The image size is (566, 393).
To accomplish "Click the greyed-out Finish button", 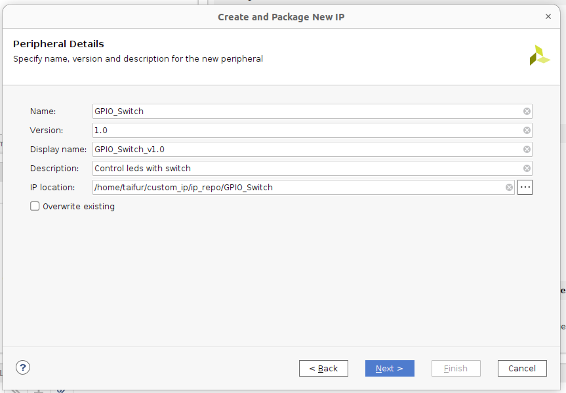I will [x=456, y=368].
